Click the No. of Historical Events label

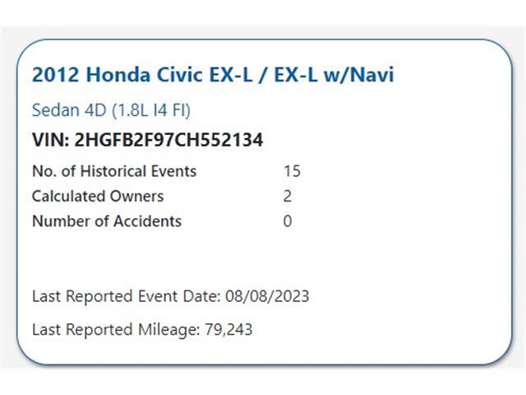114,172
